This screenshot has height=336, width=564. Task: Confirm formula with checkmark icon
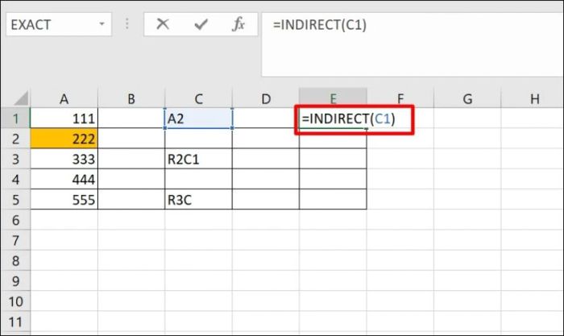pos(201,24)
